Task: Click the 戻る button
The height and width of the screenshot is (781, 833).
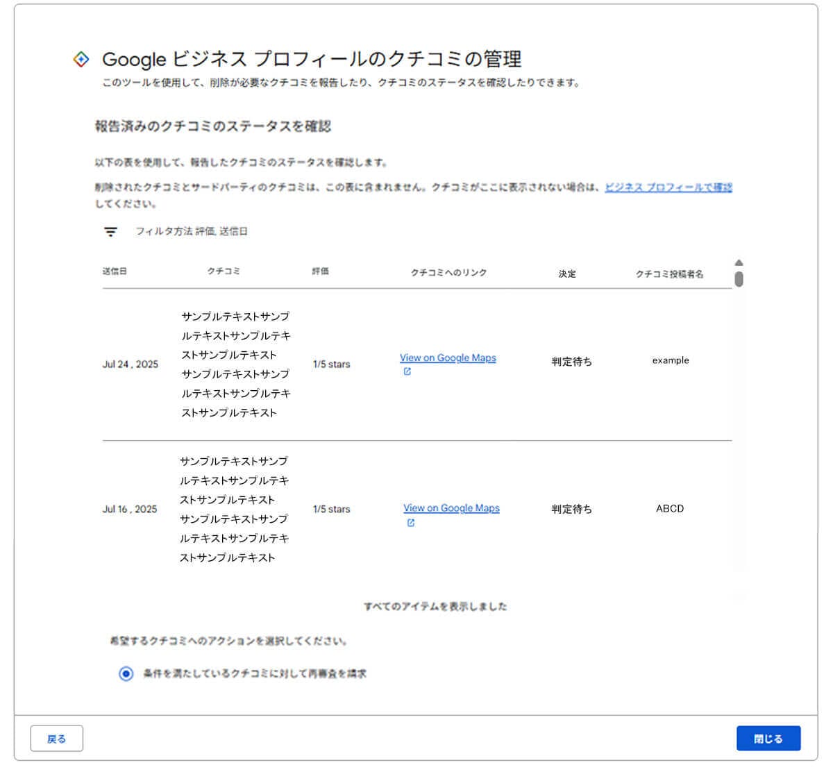Action: (56, 739)
